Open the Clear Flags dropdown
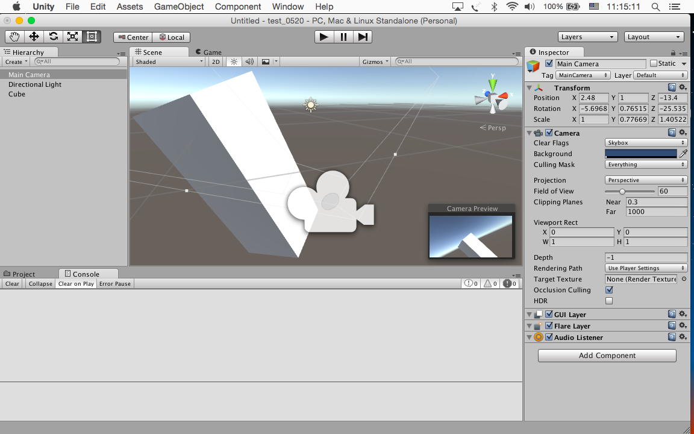This screenshot has height=434, width=694. 646,143
